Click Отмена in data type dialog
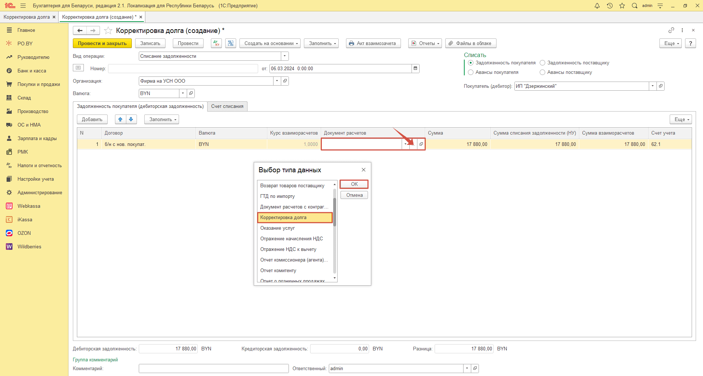The image size is (703, 376). pyautogui.click(x=354, y=195)
